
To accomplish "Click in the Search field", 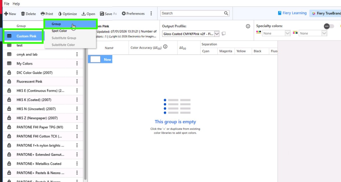I will point(192,13).
